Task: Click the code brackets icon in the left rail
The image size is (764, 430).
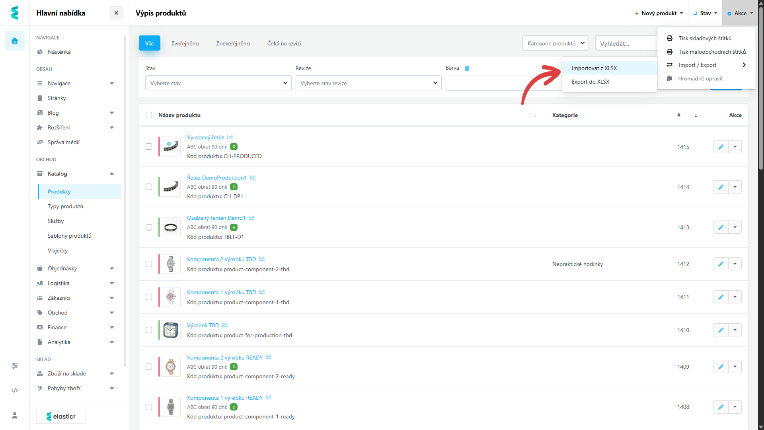Action: pos(15,391)
